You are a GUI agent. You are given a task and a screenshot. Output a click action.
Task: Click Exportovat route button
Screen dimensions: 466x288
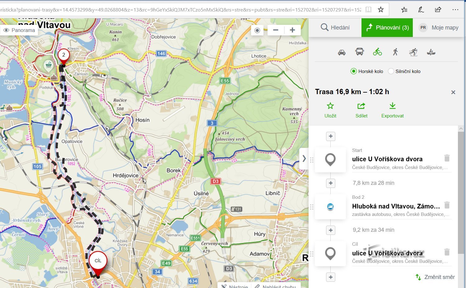pos(392,110)
